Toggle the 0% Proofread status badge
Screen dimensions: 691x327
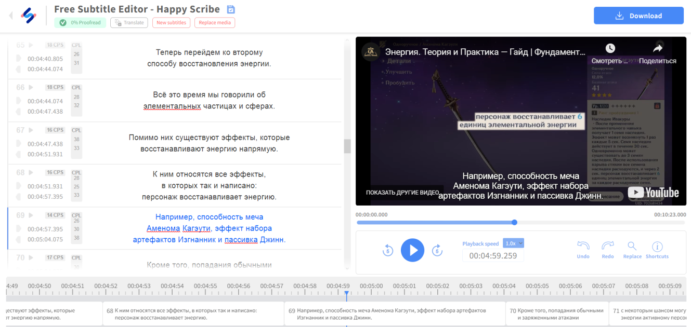(x=80, y=23)
